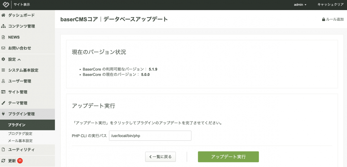Click the content management sitemap icon

[x=3, y=26]
